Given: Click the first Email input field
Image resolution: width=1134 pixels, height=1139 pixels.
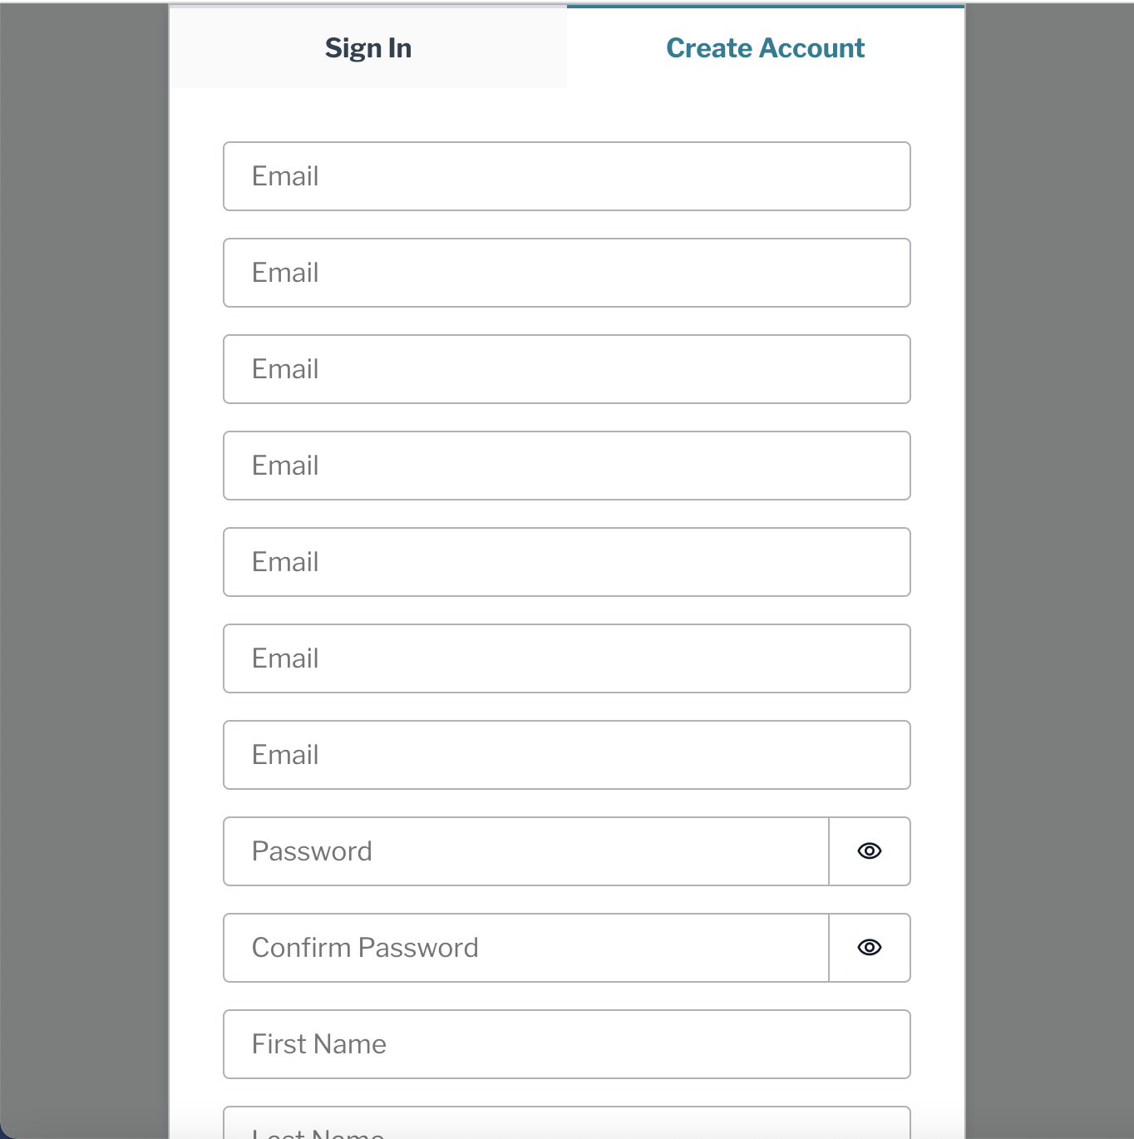Looking at the screenshot, I should point(566,176).
